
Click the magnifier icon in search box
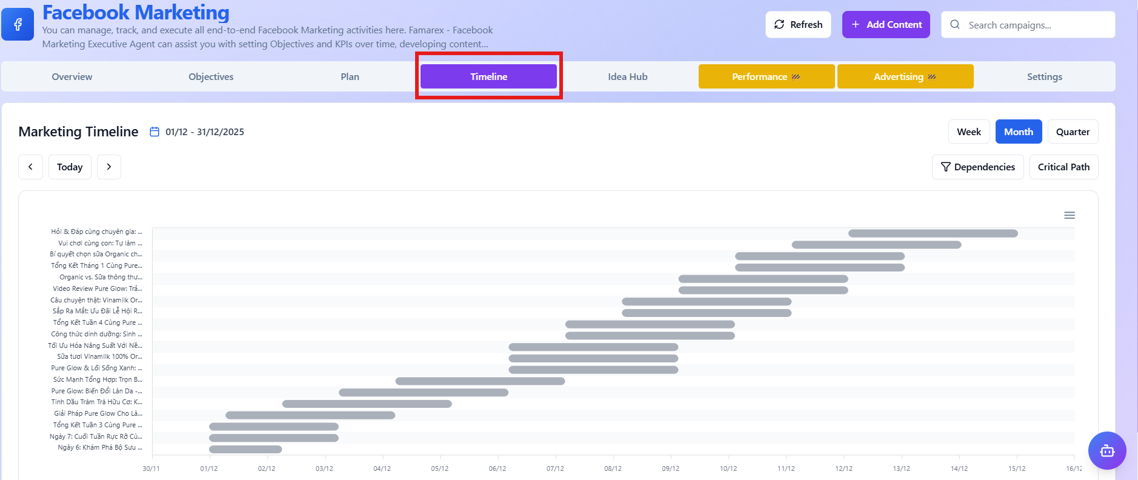tap(955, 25)
